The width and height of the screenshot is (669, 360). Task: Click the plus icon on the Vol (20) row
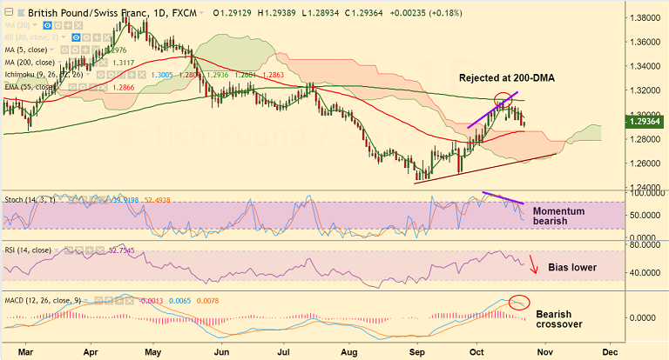tap(68, 25)
